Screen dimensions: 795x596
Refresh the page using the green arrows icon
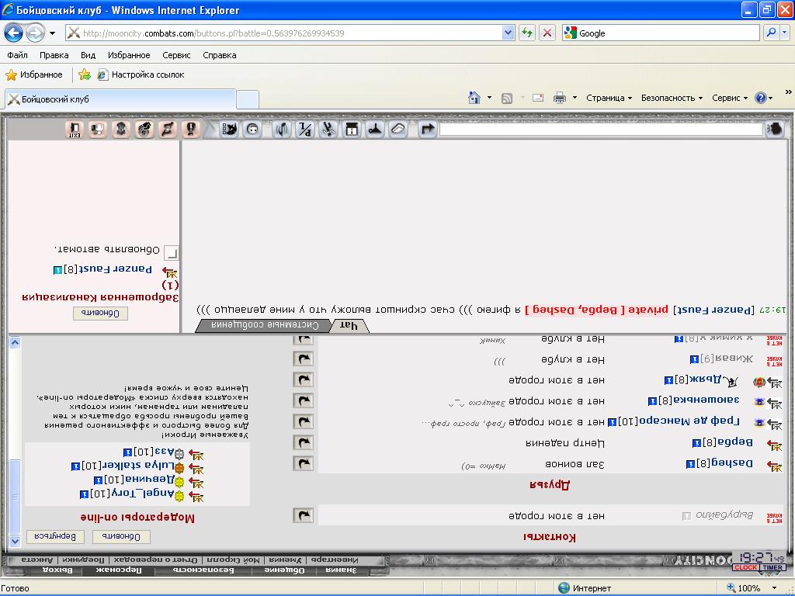527,33
